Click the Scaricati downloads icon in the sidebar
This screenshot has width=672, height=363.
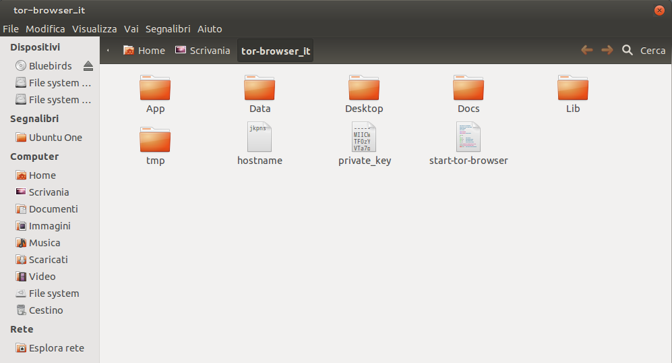[x=21, y=260]
